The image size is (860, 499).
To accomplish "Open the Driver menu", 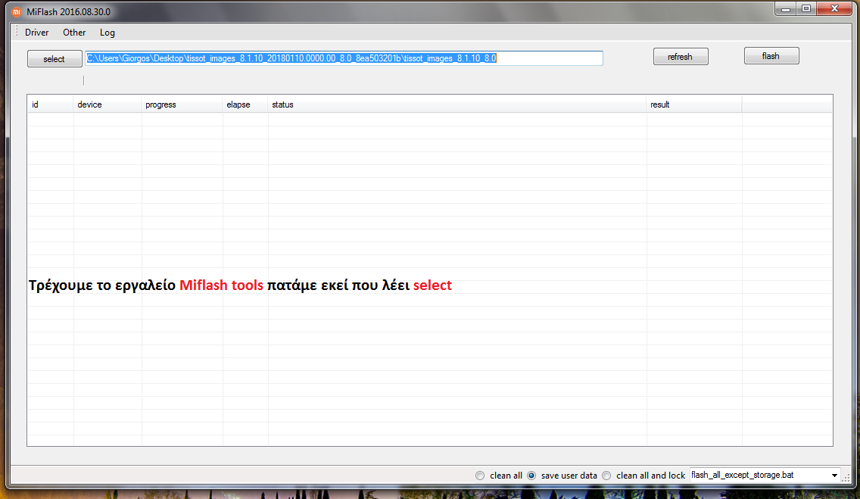I will point(36,33).
